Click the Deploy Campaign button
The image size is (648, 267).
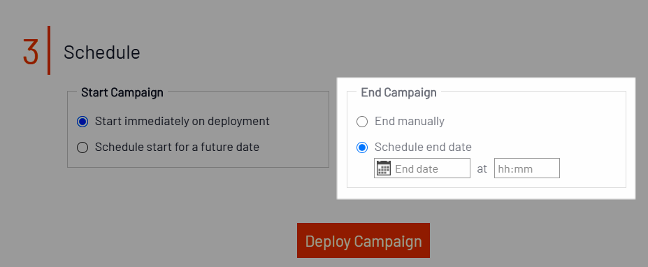pyautogui.click(x=363, y=240)
